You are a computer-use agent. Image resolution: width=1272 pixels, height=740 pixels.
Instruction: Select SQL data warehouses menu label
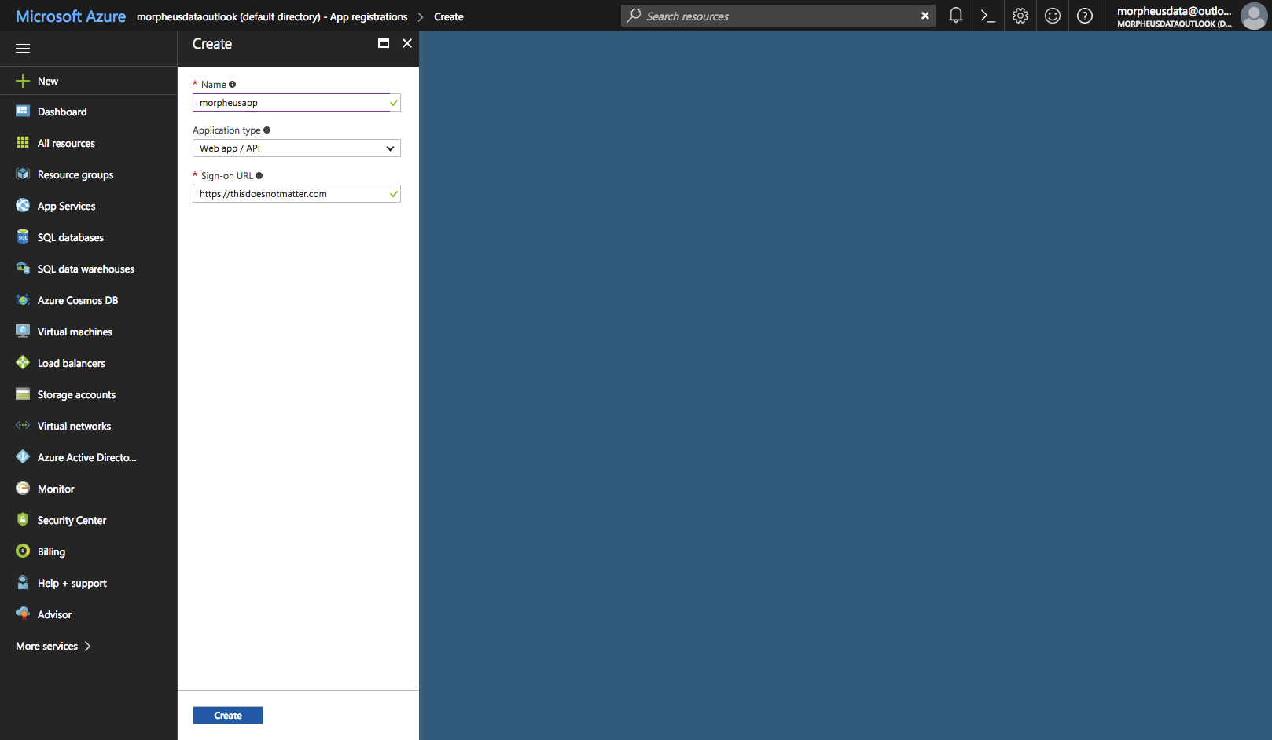(86, 269)
